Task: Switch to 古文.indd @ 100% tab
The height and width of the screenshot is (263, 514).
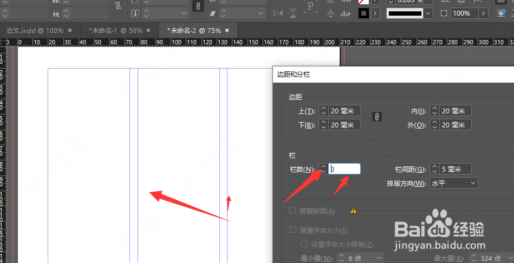Action: [x=35, y=30]
